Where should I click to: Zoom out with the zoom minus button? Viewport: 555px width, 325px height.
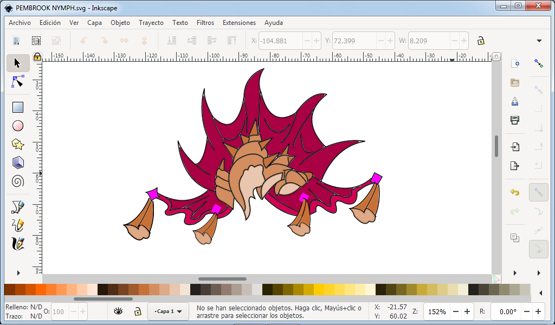click(x=456, y=311)
